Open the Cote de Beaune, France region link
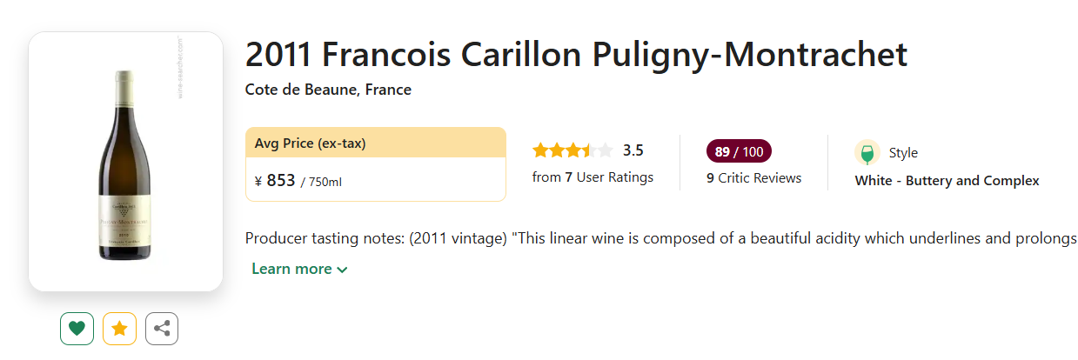Viewport: 1078px width, 360px height. 328,90
